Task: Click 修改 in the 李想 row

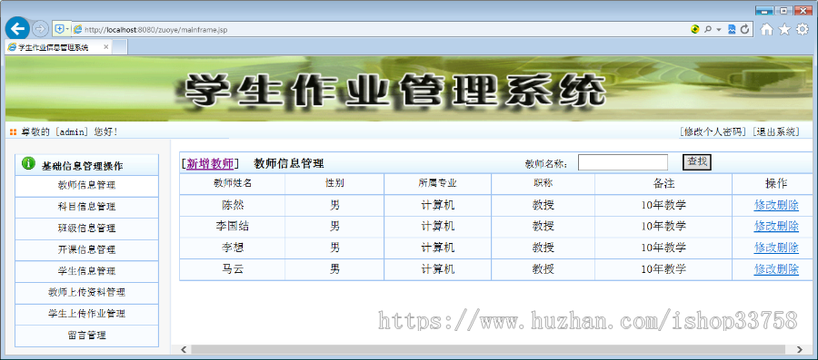Action: click(764, 248)
